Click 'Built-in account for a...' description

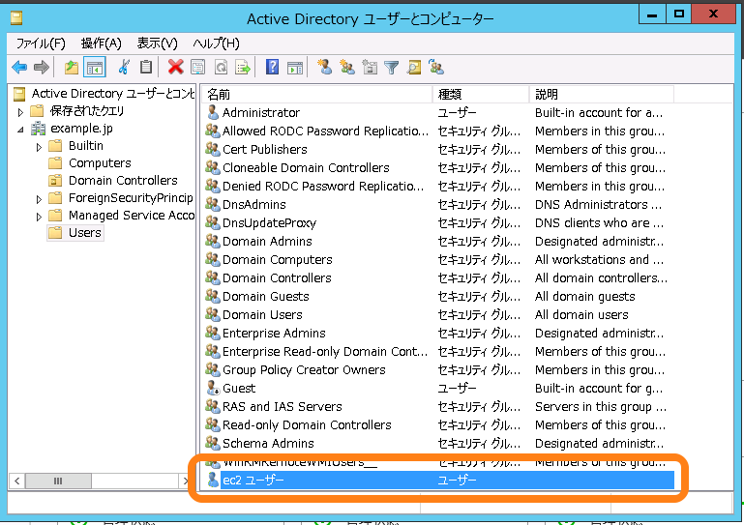599,112
